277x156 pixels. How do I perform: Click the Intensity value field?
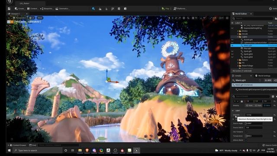click(x=254, y=115)
